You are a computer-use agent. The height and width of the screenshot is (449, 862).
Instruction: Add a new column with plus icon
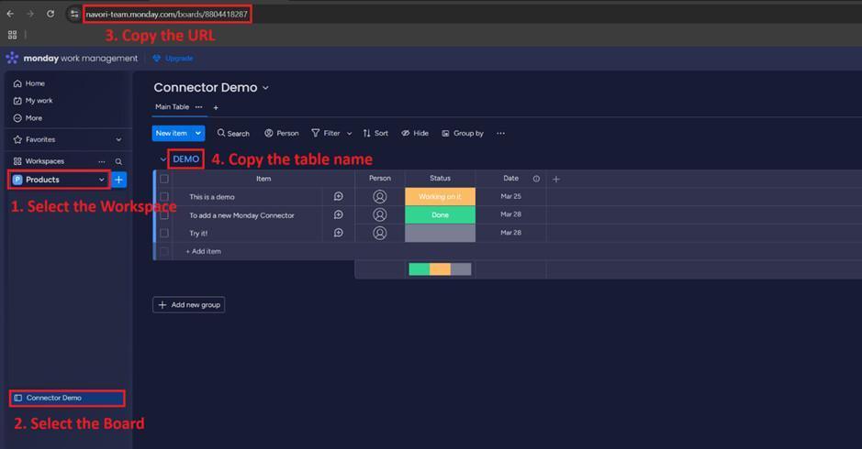[556, 179]
